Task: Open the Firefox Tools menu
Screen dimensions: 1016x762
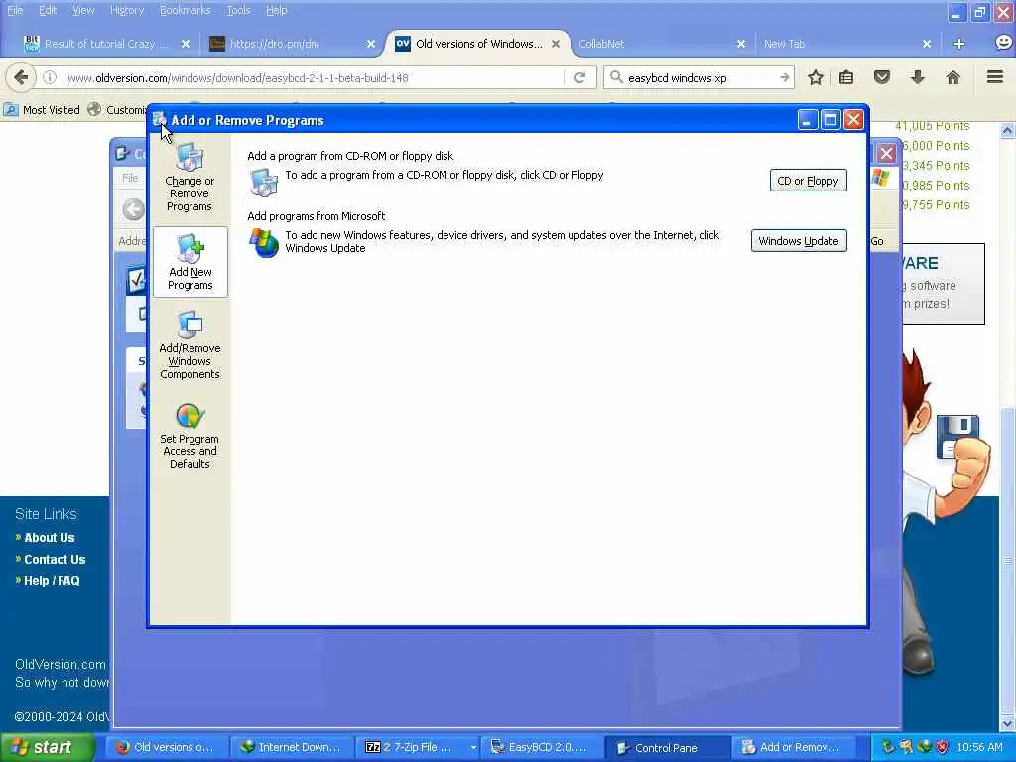Action: [x=238, y=10]
